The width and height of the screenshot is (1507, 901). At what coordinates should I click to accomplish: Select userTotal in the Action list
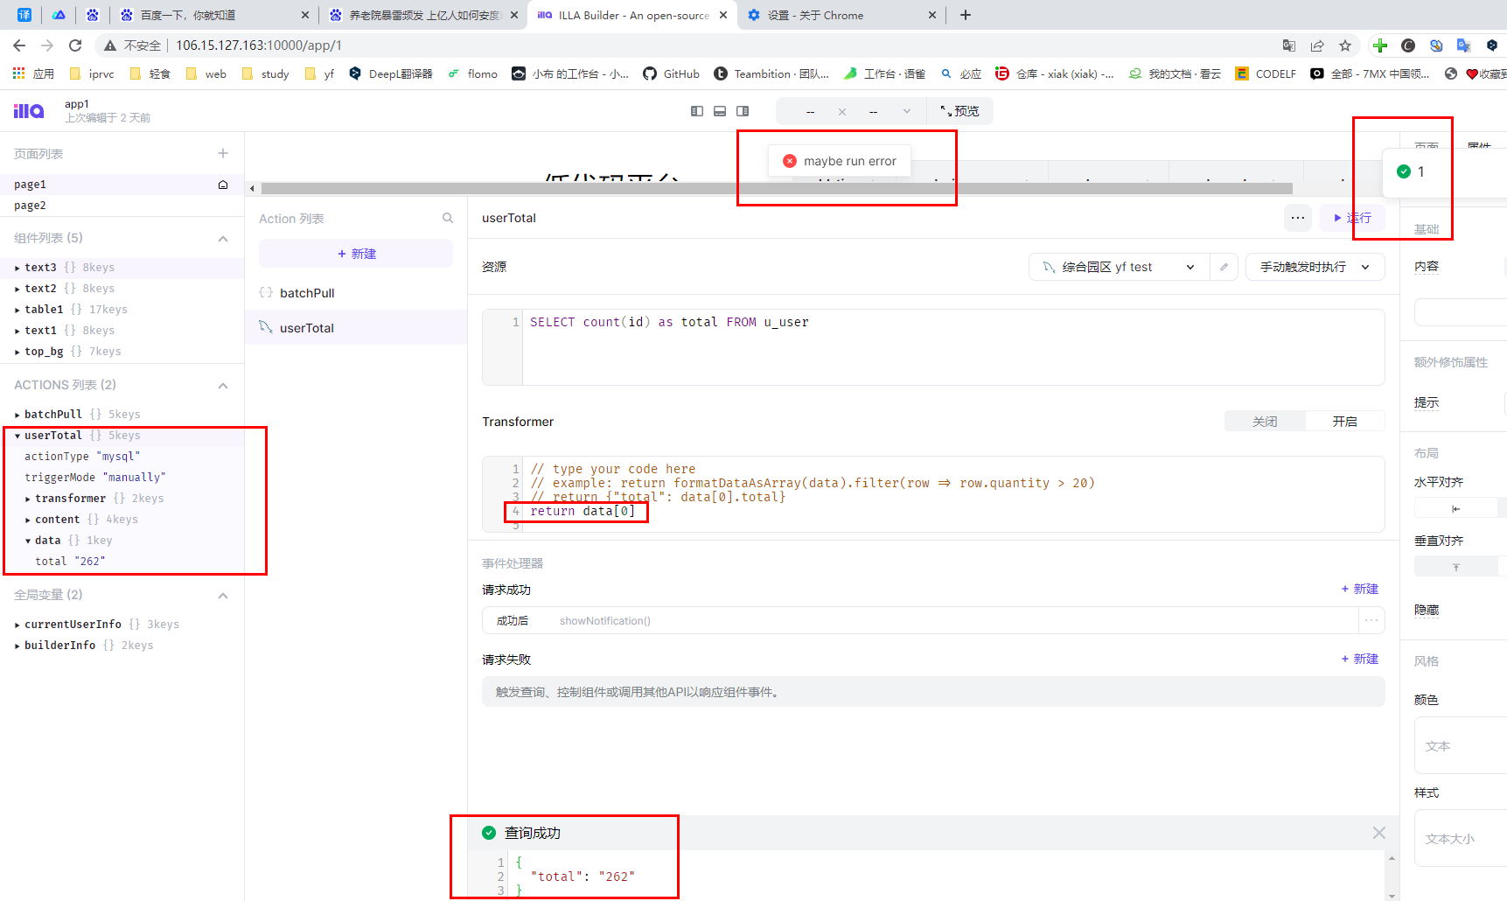(x=356, y=328)
